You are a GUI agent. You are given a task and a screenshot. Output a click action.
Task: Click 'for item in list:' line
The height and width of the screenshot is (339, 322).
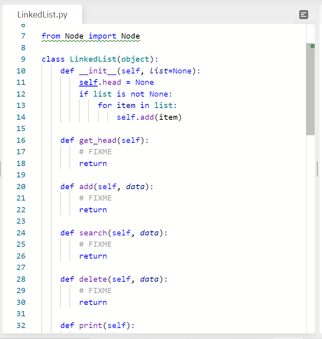[x=137, y=106]
